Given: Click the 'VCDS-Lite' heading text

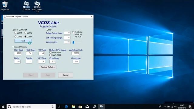Looking at the screenshot, I should point(48,23).
